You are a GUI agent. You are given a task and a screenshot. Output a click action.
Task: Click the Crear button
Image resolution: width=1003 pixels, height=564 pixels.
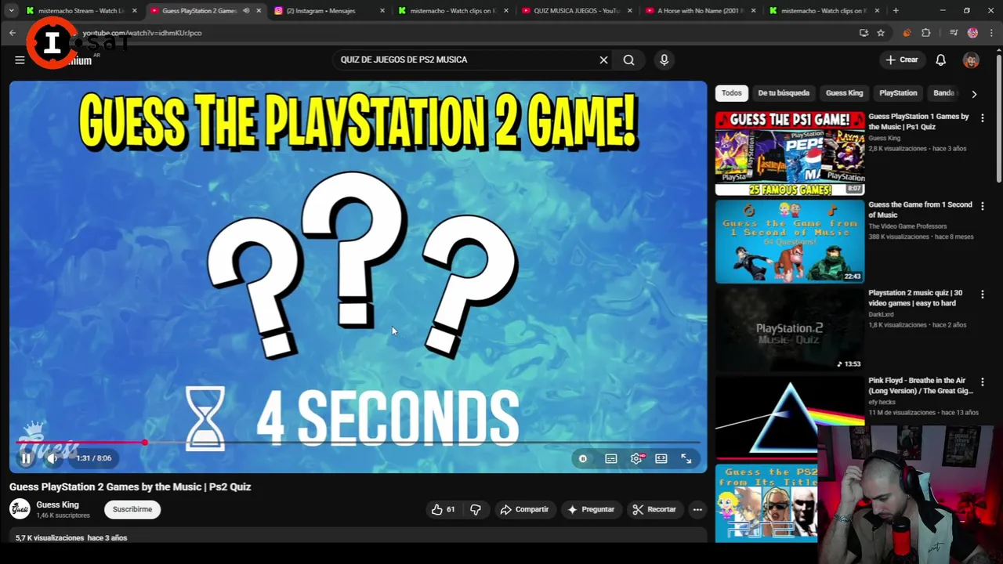[x=901, y=60]
